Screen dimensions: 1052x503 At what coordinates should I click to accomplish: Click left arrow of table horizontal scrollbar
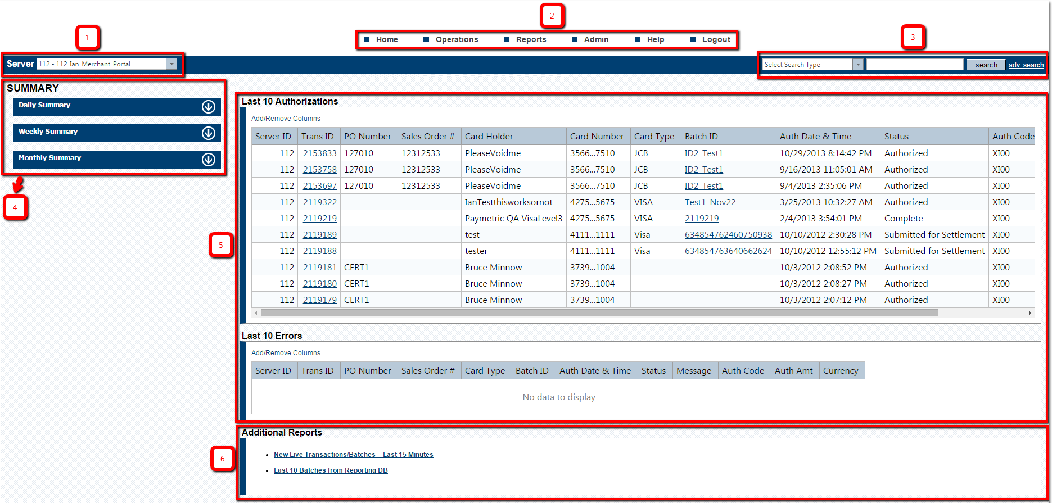tap(256, 313)
